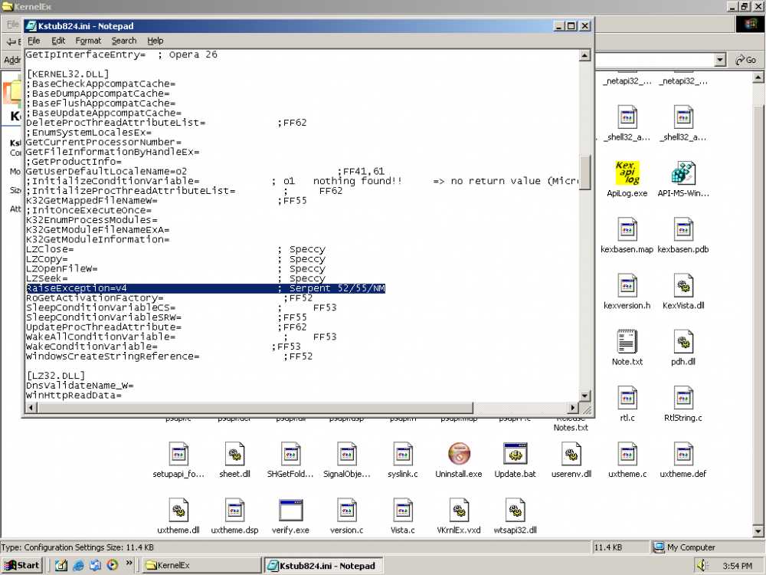The width and height of the screenshot is (766, 575).
Task: Click Notepad's vertical scrollbar down arrow
Action: point(585,396)
